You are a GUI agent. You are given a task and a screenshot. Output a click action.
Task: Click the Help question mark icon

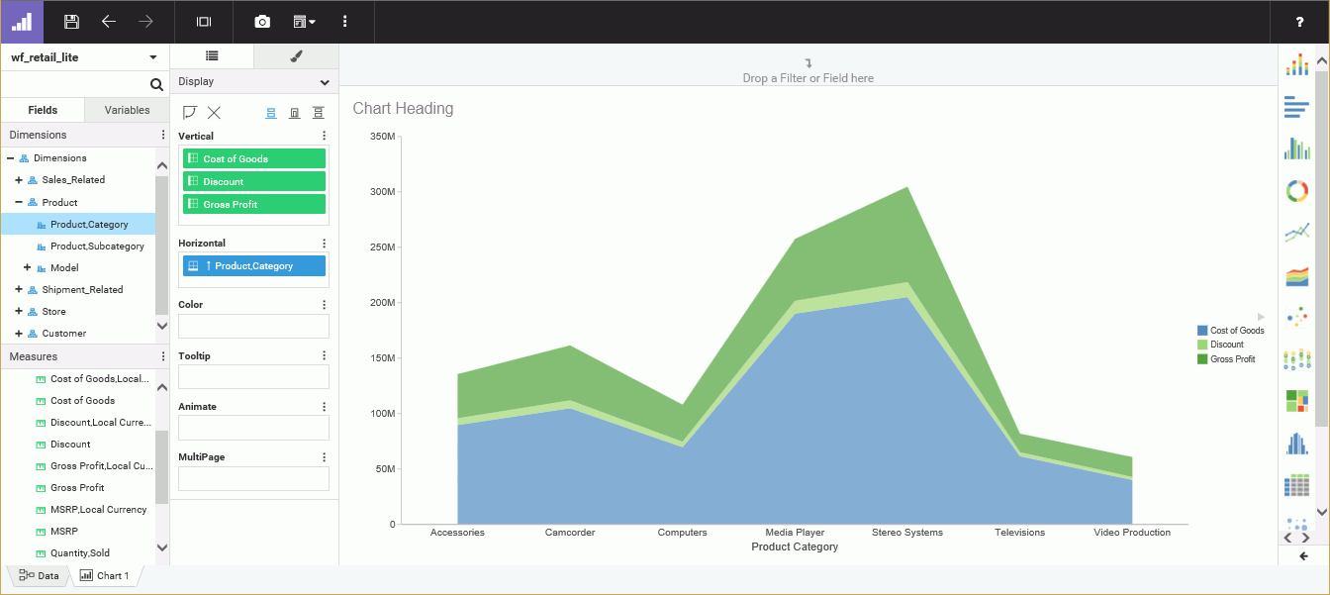point(1299,22)
